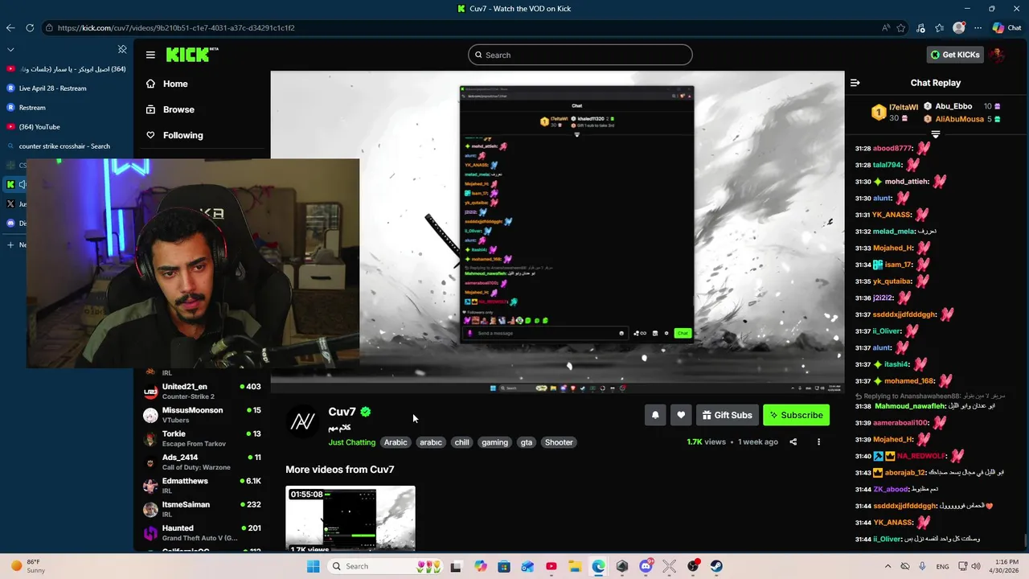1029x579 pixels.
Task: Toggle the notification bell for Cuv7
Action: (655, 415)
